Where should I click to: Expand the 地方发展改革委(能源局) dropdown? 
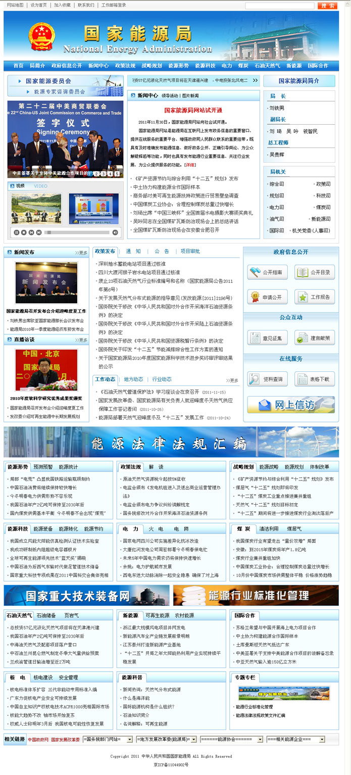166,739
